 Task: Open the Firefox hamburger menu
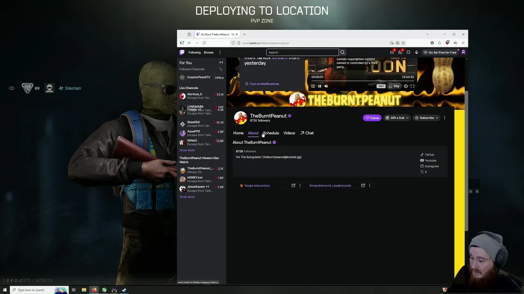pyautogui.click(x=463, y=43)
